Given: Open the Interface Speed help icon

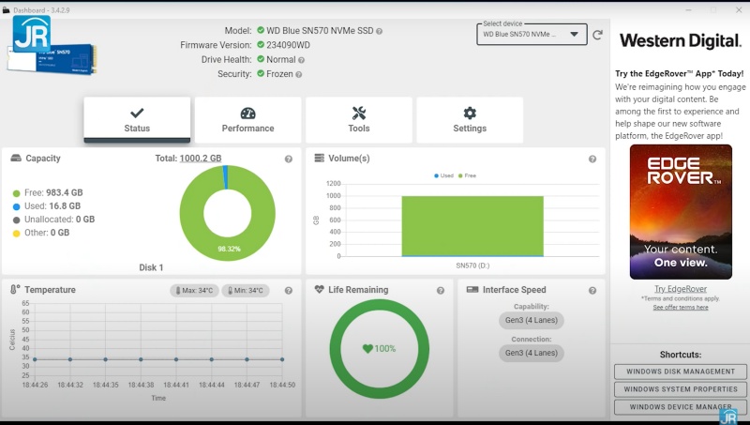Looking at the screenshot, I should point(592,291).
